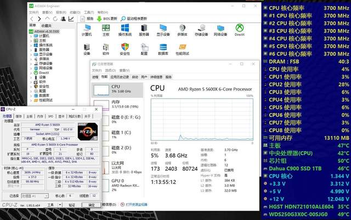This screenshot has width=351, height=220.
Task: Select 内存 in Task Manager performance list
Action: (117, 105)
